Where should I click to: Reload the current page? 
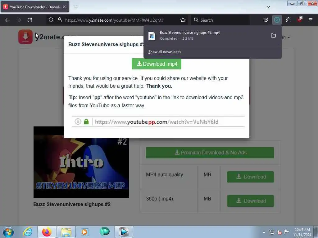(x=30, y=20)
